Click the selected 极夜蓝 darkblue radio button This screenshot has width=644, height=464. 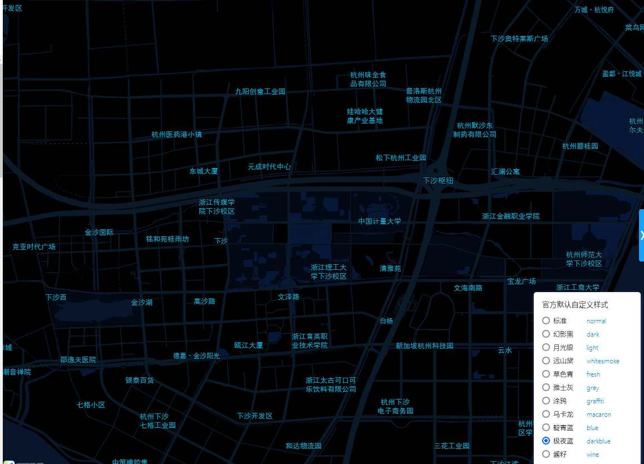tap(546, 441)
